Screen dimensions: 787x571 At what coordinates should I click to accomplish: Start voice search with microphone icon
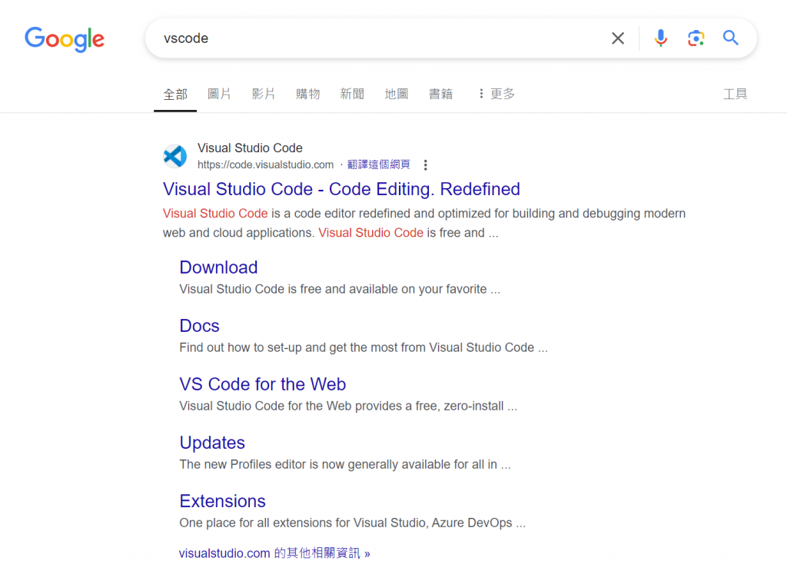pyautogui.click(x=660, y=38)
